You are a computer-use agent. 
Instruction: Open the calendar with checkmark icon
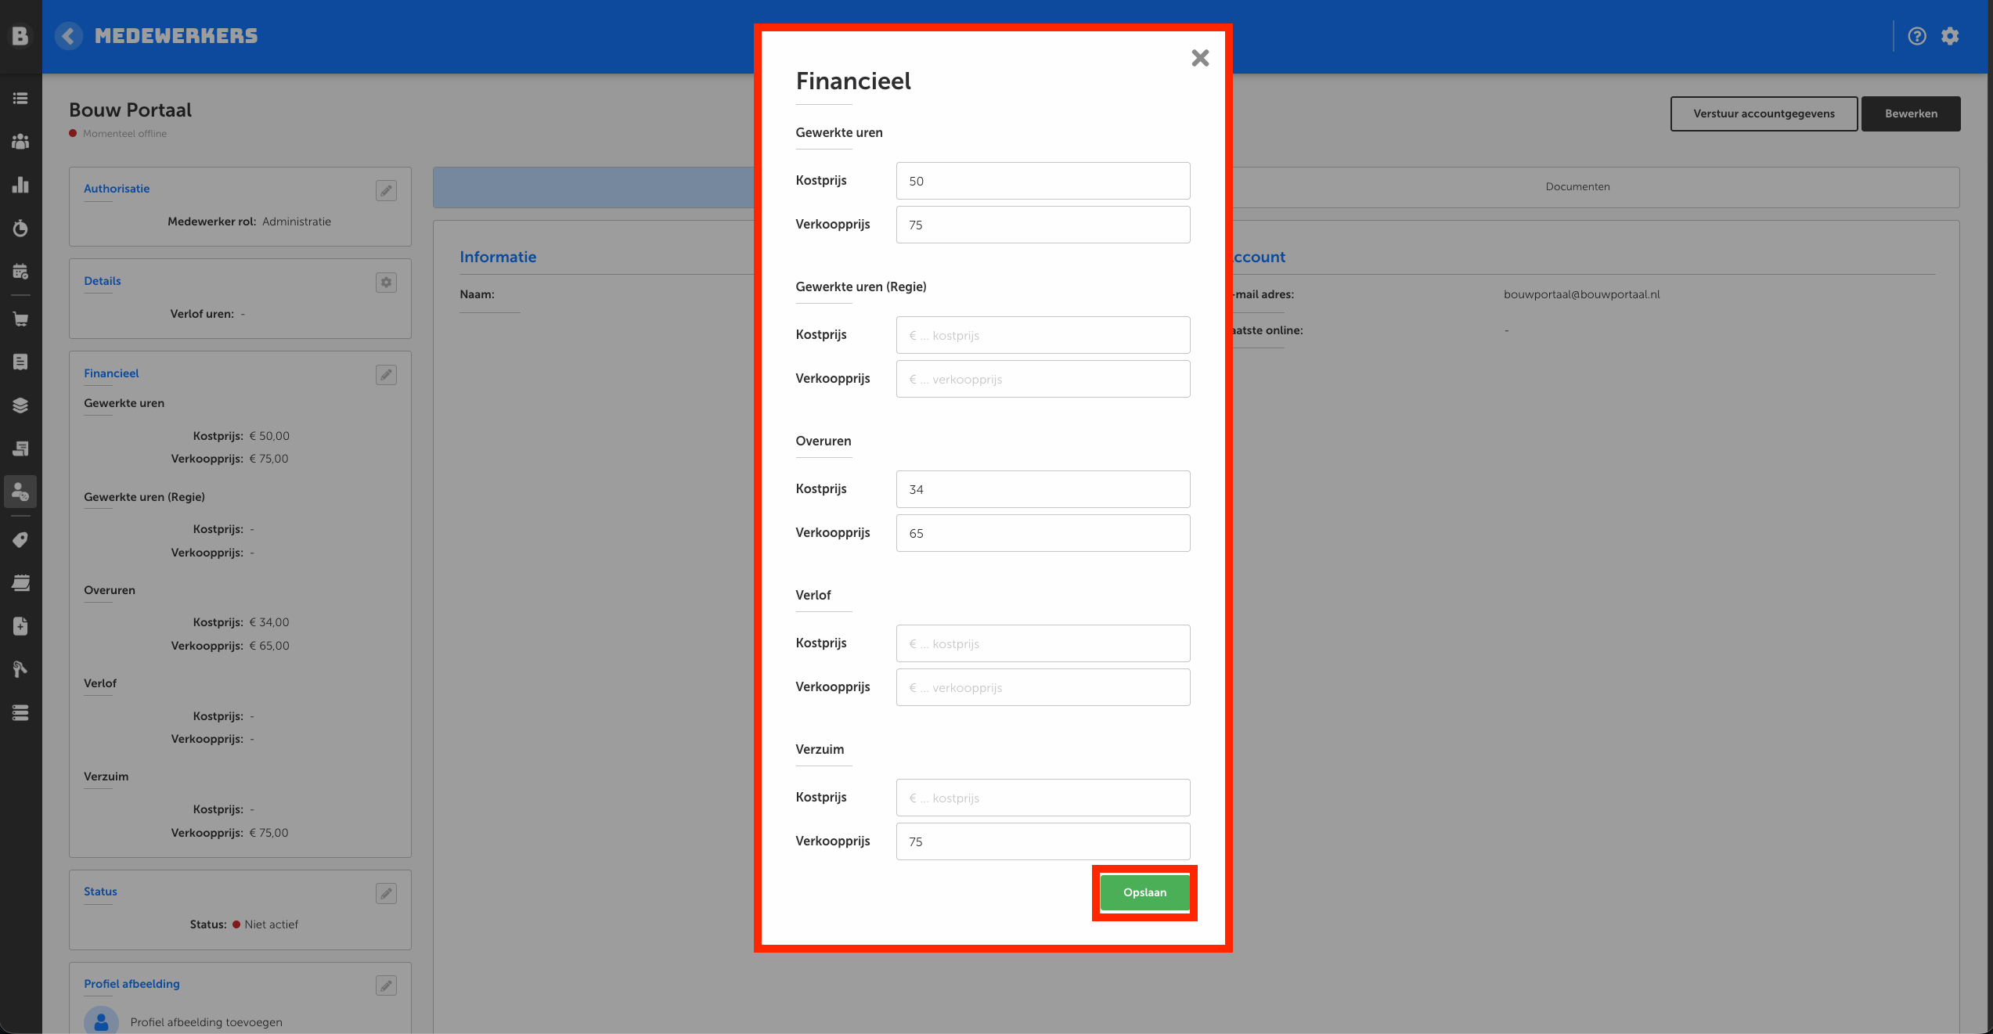tap(20, 272)
